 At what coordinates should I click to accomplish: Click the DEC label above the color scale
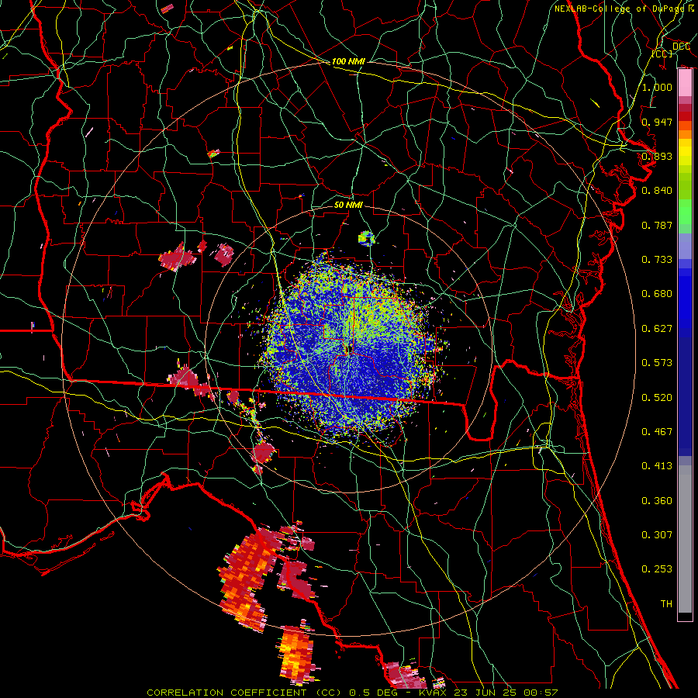click(681, 47)
